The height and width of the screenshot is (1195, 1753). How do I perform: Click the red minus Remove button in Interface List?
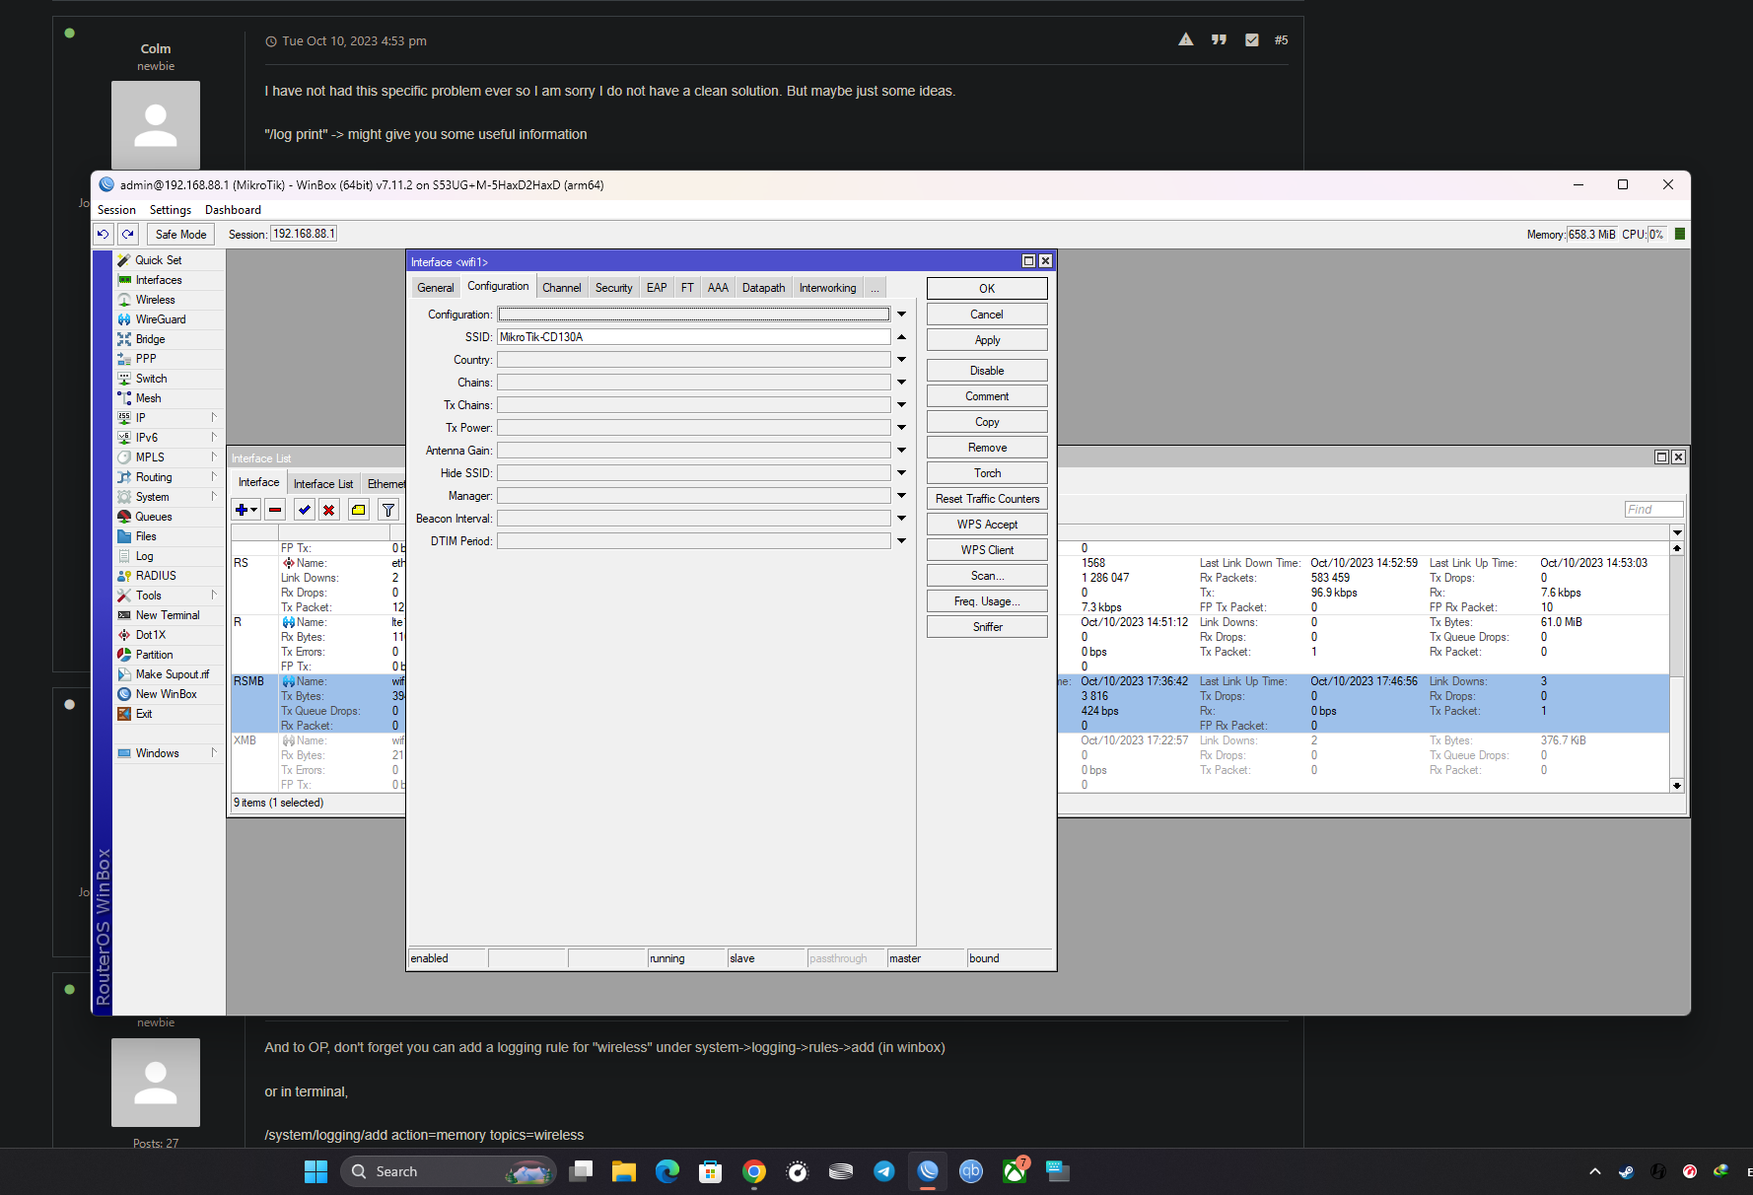point(276,510)
